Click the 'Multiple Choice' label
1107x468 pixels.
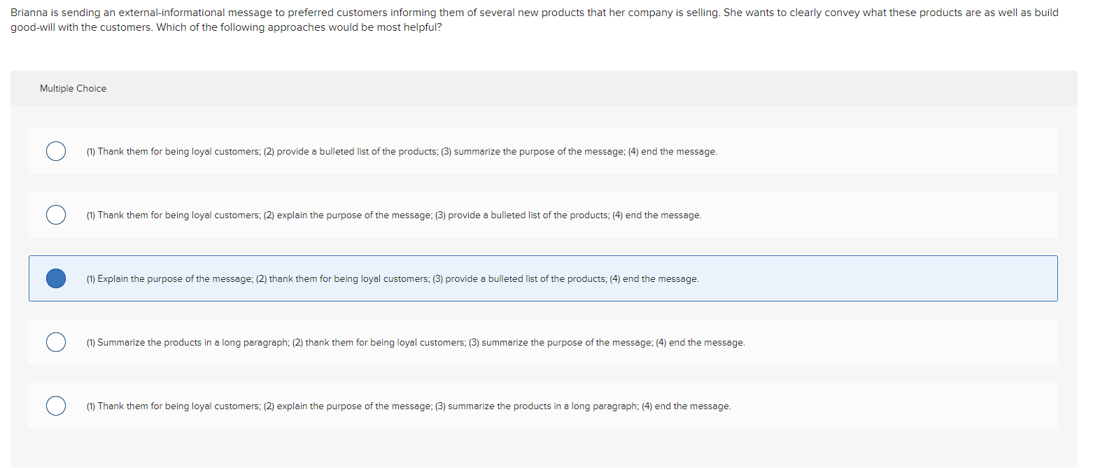tap(73, 88)
